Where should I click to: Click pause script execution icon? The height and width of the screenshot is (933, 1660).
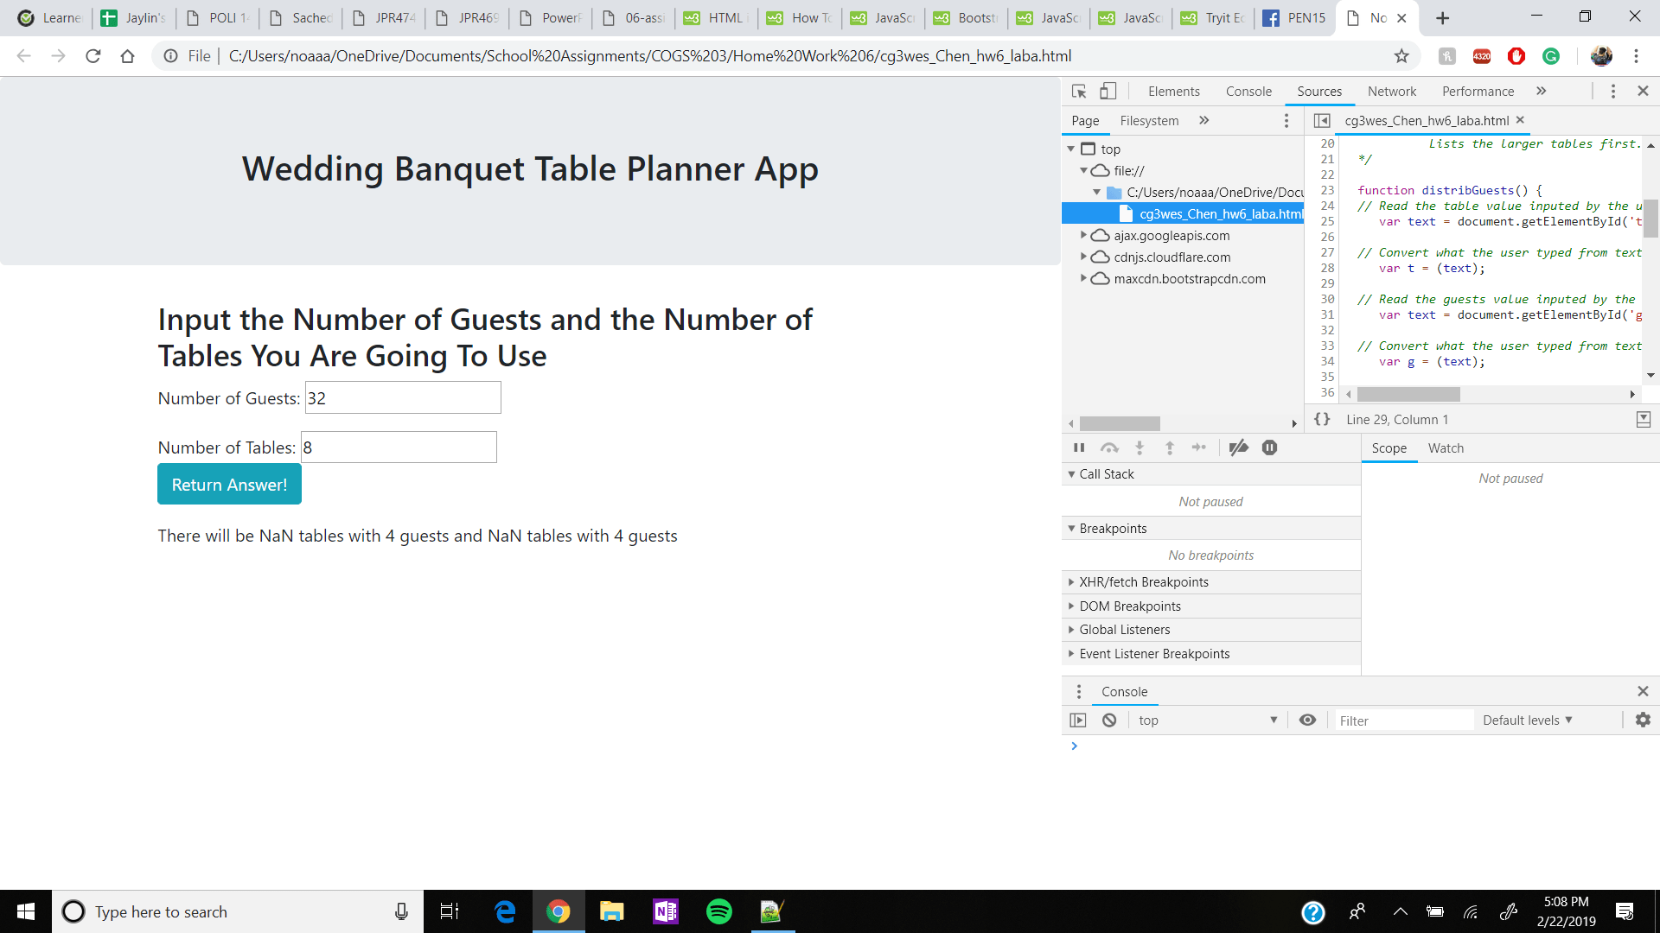pyautogui.click(x=1079, y=447)
